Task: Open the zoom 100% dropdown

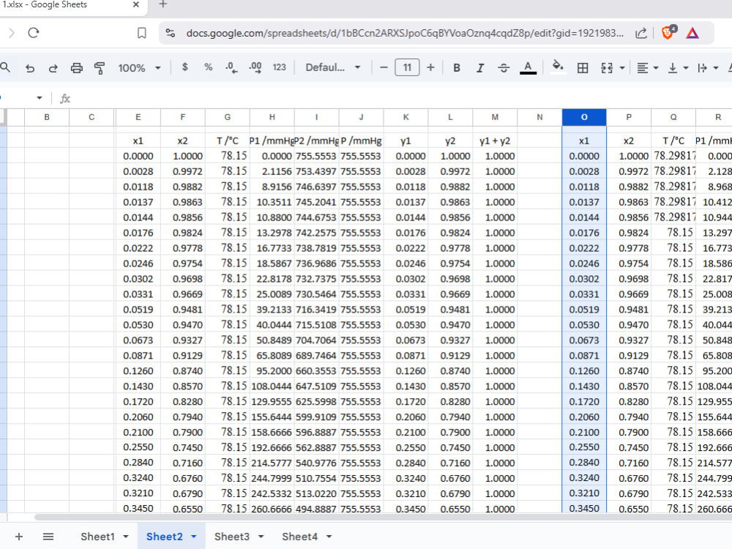Action: coord(139,68)
